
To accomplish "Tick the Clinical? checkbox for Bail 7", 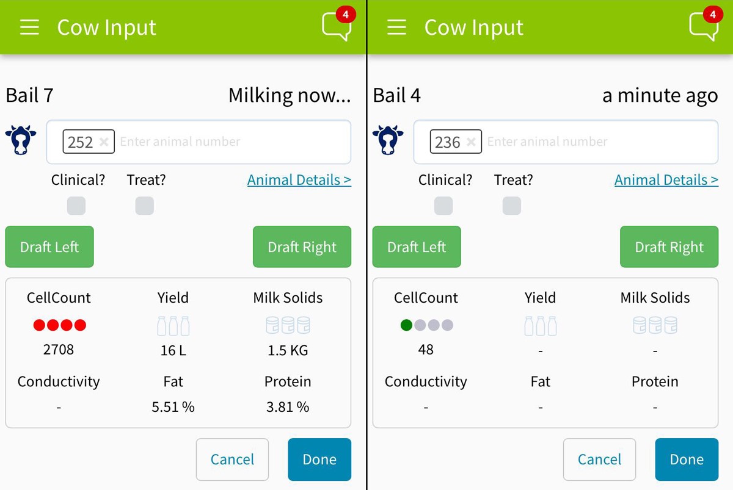I will click(x=76, y=206).
